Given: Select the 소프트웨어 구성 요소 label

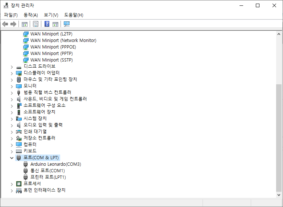Looking at the screenshot, I should pyautogui.click(x=45, y=105).
